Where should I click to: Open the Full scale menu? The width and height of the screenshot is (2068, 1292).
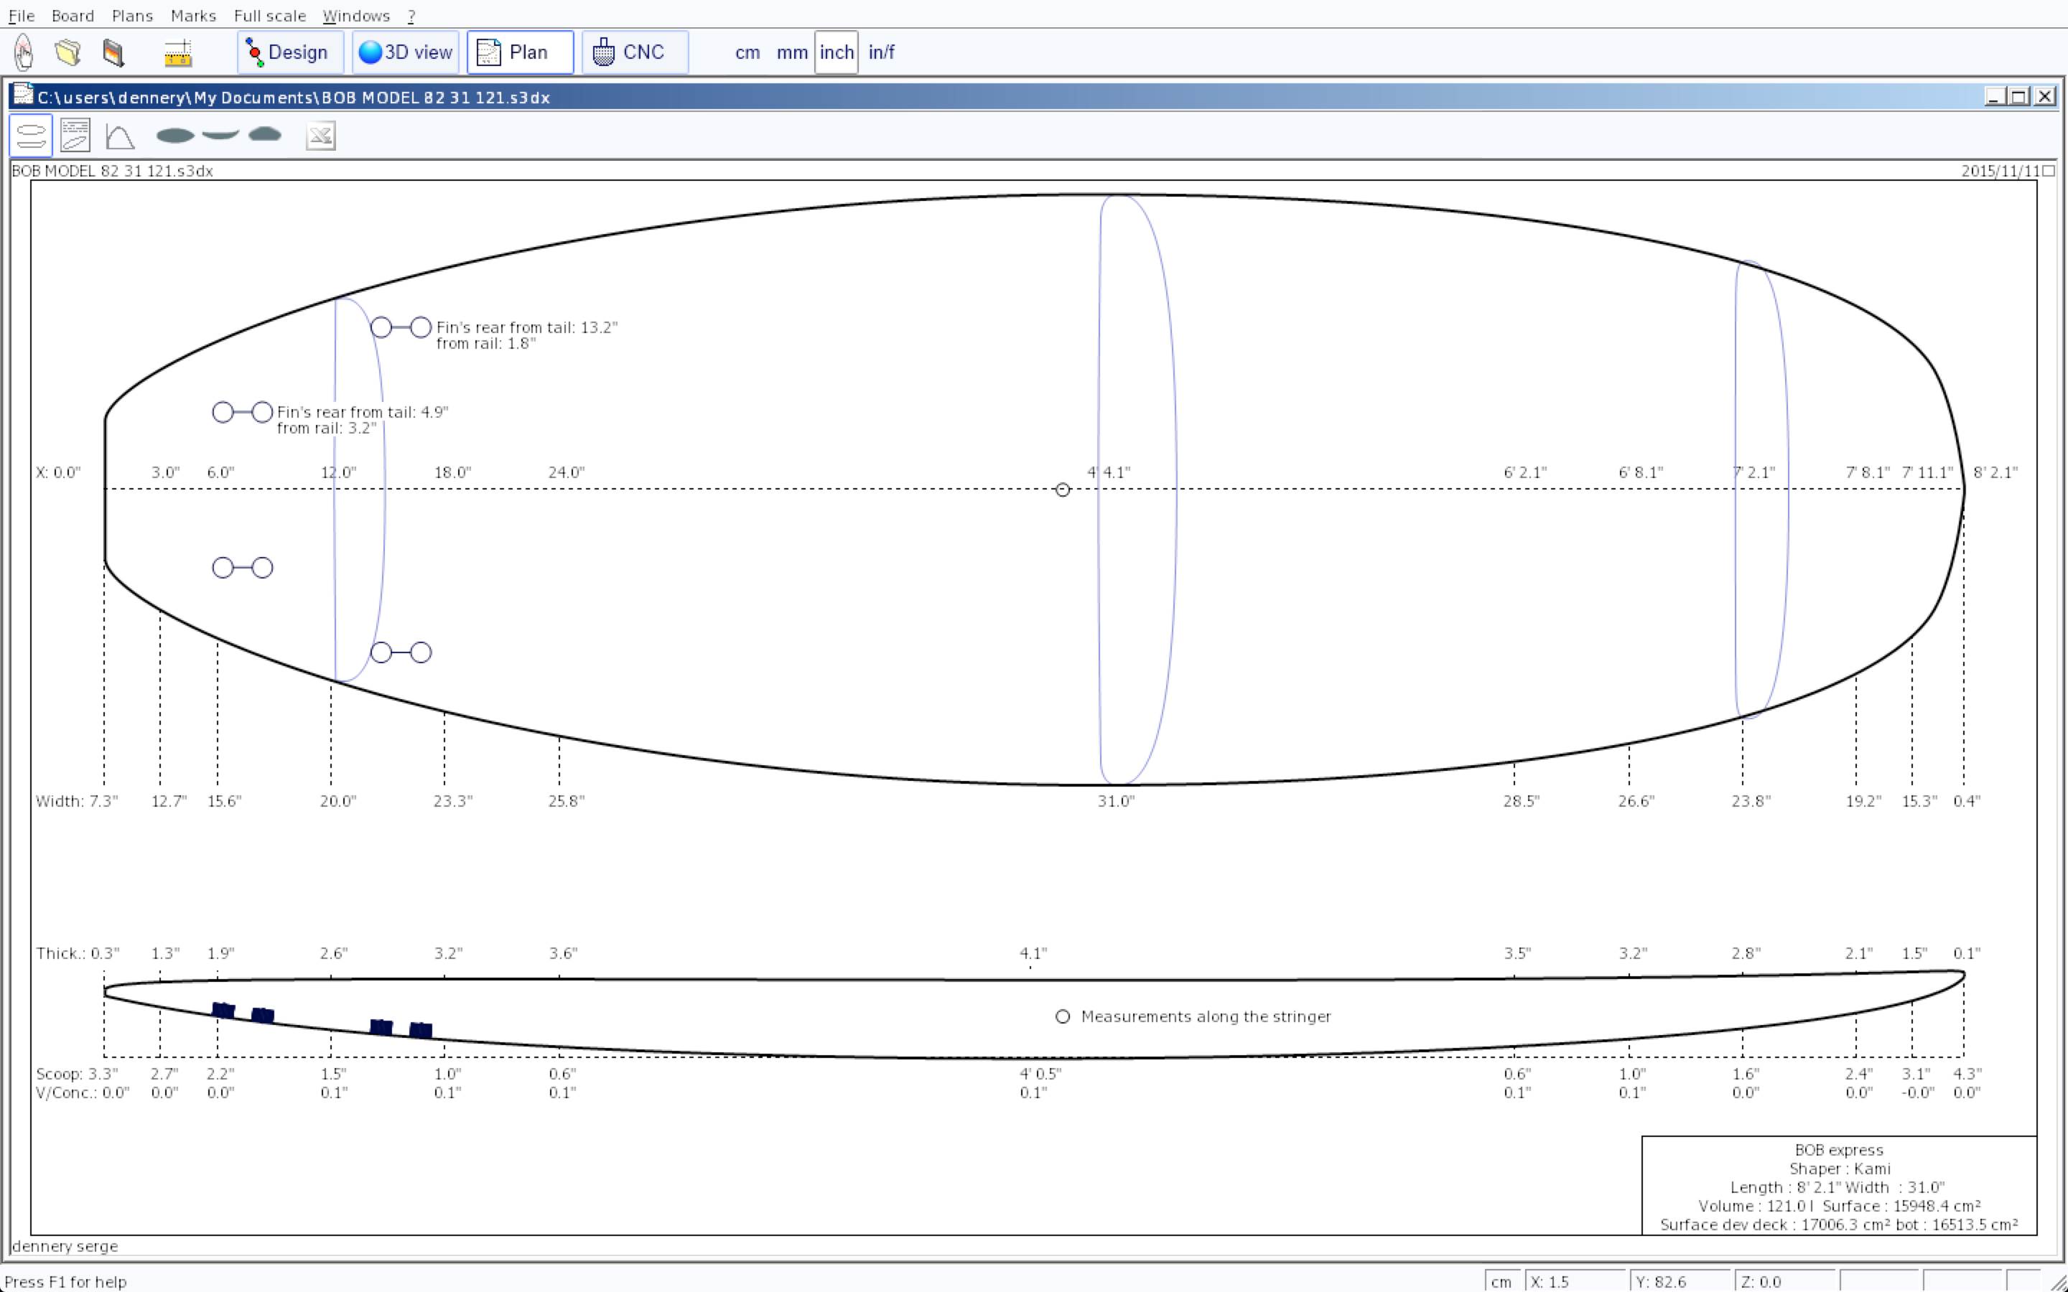tap(269, 15)
